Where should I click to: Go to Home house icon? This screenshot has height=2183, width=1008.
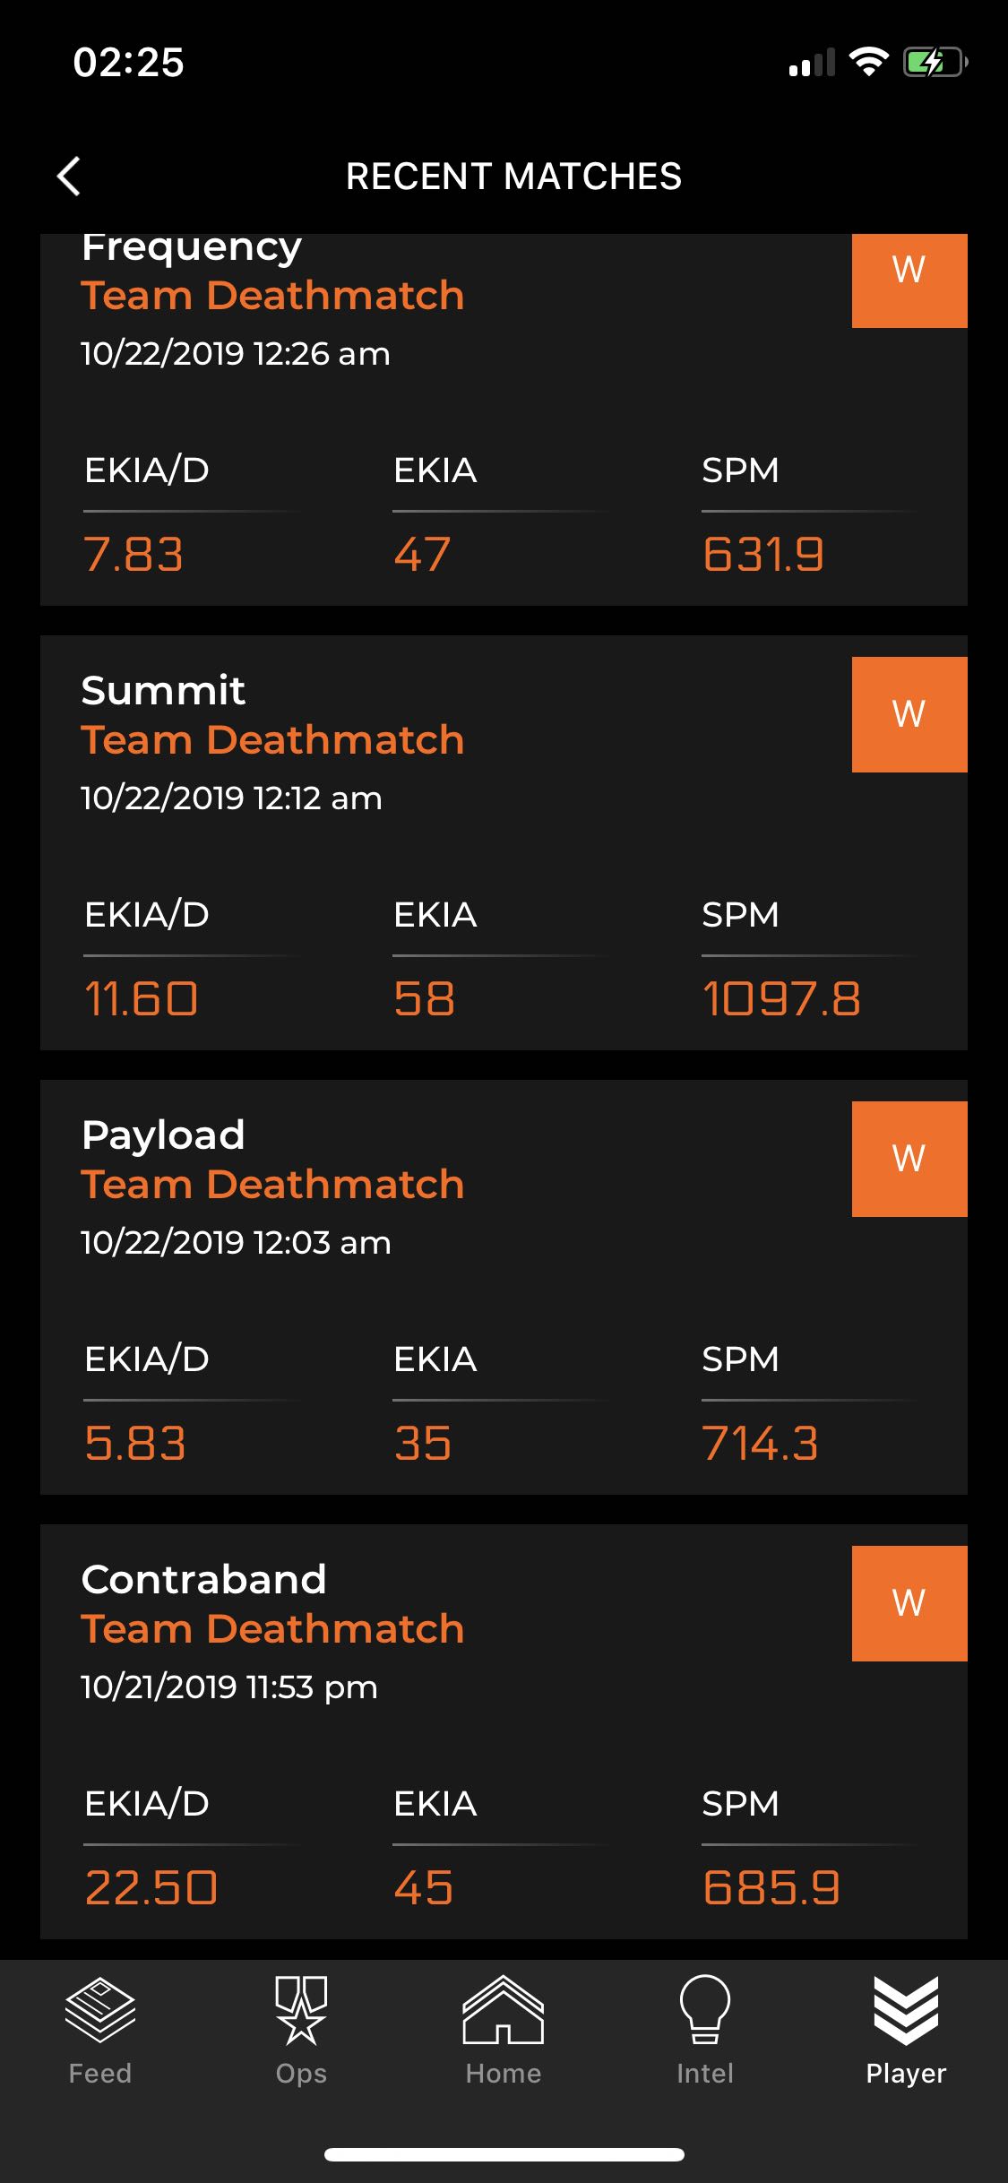(503, 2011)
